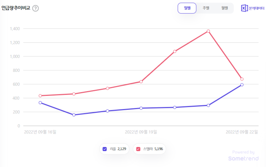This screenshot has width=266, height=167.
Task: Select the 리플 data point on 09월 16일
Action: click(x=40, y=103)
